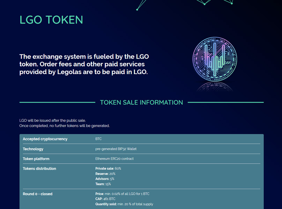Viewport: 282px width, 209px height.
Task: Click the TOKEN SALE INFORMATION section title
Action: tap(141, 103)
